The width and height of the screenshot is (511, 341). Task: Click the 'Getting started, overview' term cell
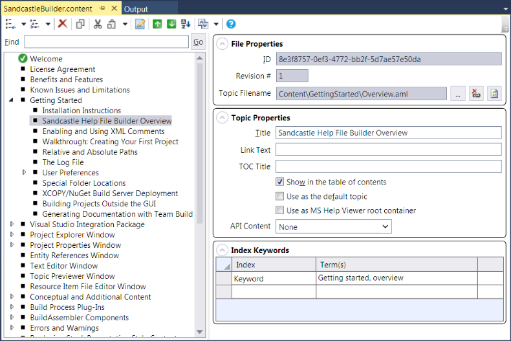pos(397,278)
